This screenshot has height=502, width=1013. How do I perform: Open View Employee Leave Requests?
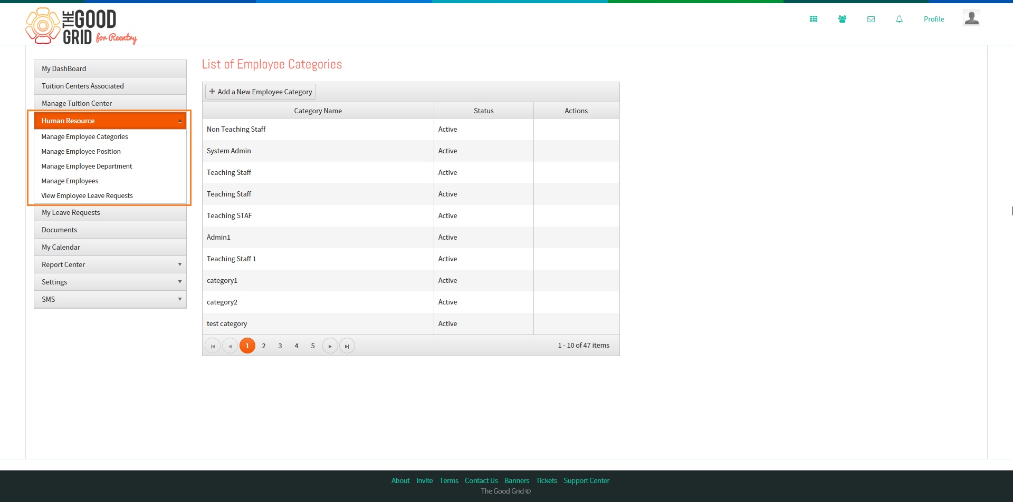[x=87, y=195]
